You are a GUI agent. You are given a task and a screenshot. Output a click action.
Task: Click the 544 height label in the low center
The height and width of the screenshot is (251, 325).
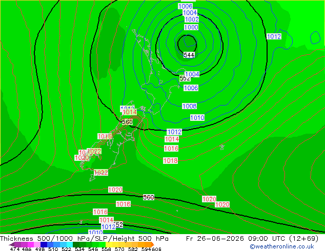point(189,55)
